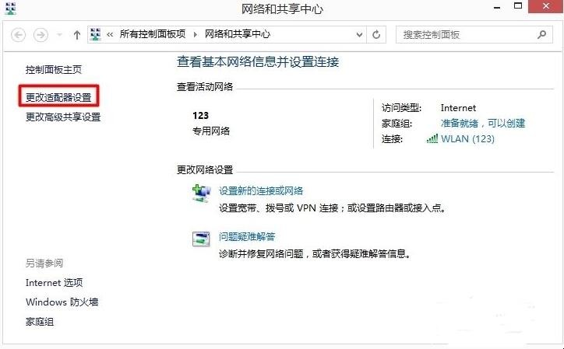
Task: Click the new connection setup icon
Action: [x=201, y=194]
